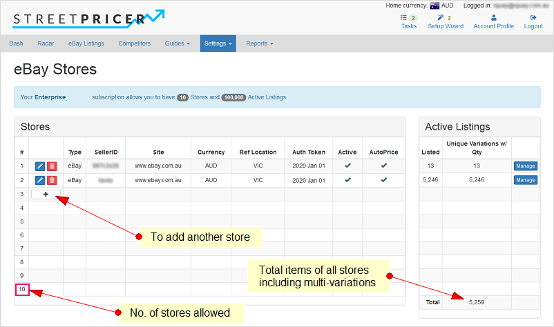Screen dimensions: 554x327
Task: Toggle Active checkmark for store 1
Action: [x=347, y=166]
